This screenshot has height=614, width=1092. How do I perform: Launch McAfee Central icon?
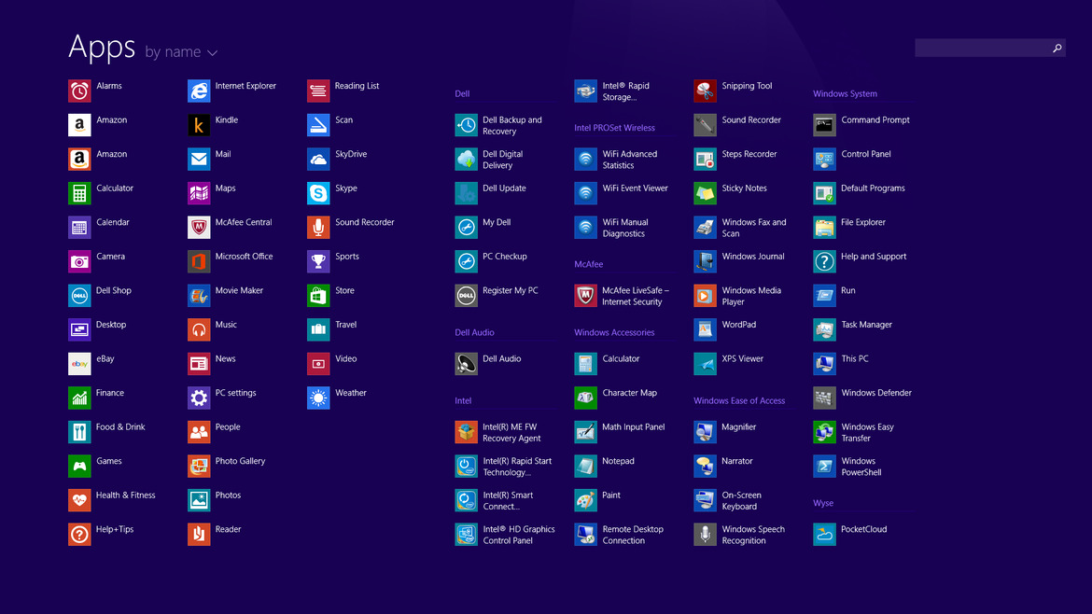(199, 227)
